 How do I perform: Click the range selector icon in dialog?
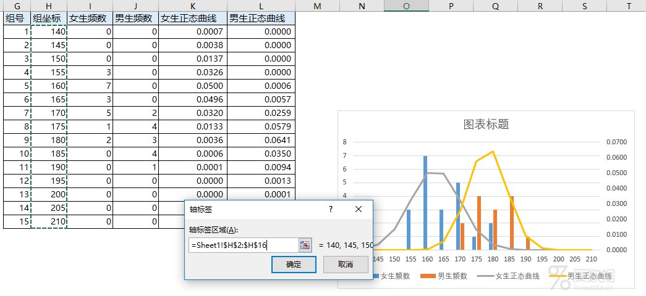pyautogui.click(x=305, y=245)
